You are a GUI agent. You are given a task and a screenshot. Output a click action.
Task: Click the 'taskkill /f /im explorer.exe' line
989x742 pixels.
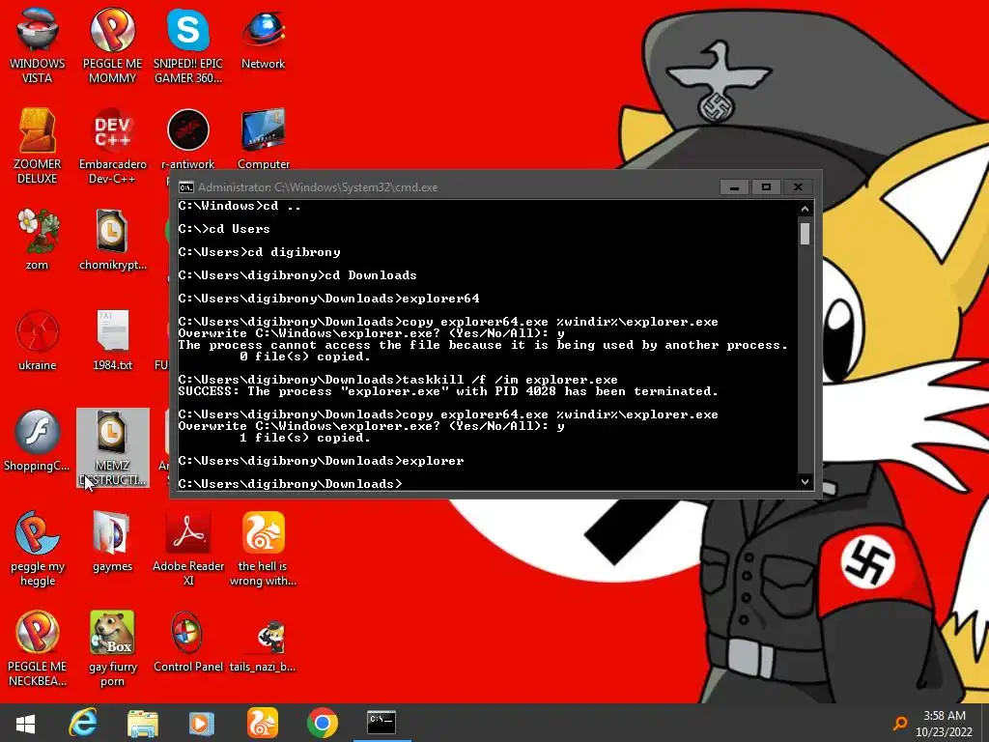coord(398,380)
